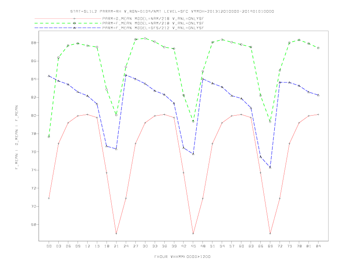
Task: Click x-axis tick label 36
Action: (x=164, y=246)
